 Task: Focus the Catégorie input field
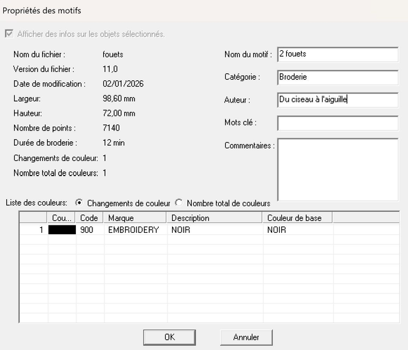point(337,77)
